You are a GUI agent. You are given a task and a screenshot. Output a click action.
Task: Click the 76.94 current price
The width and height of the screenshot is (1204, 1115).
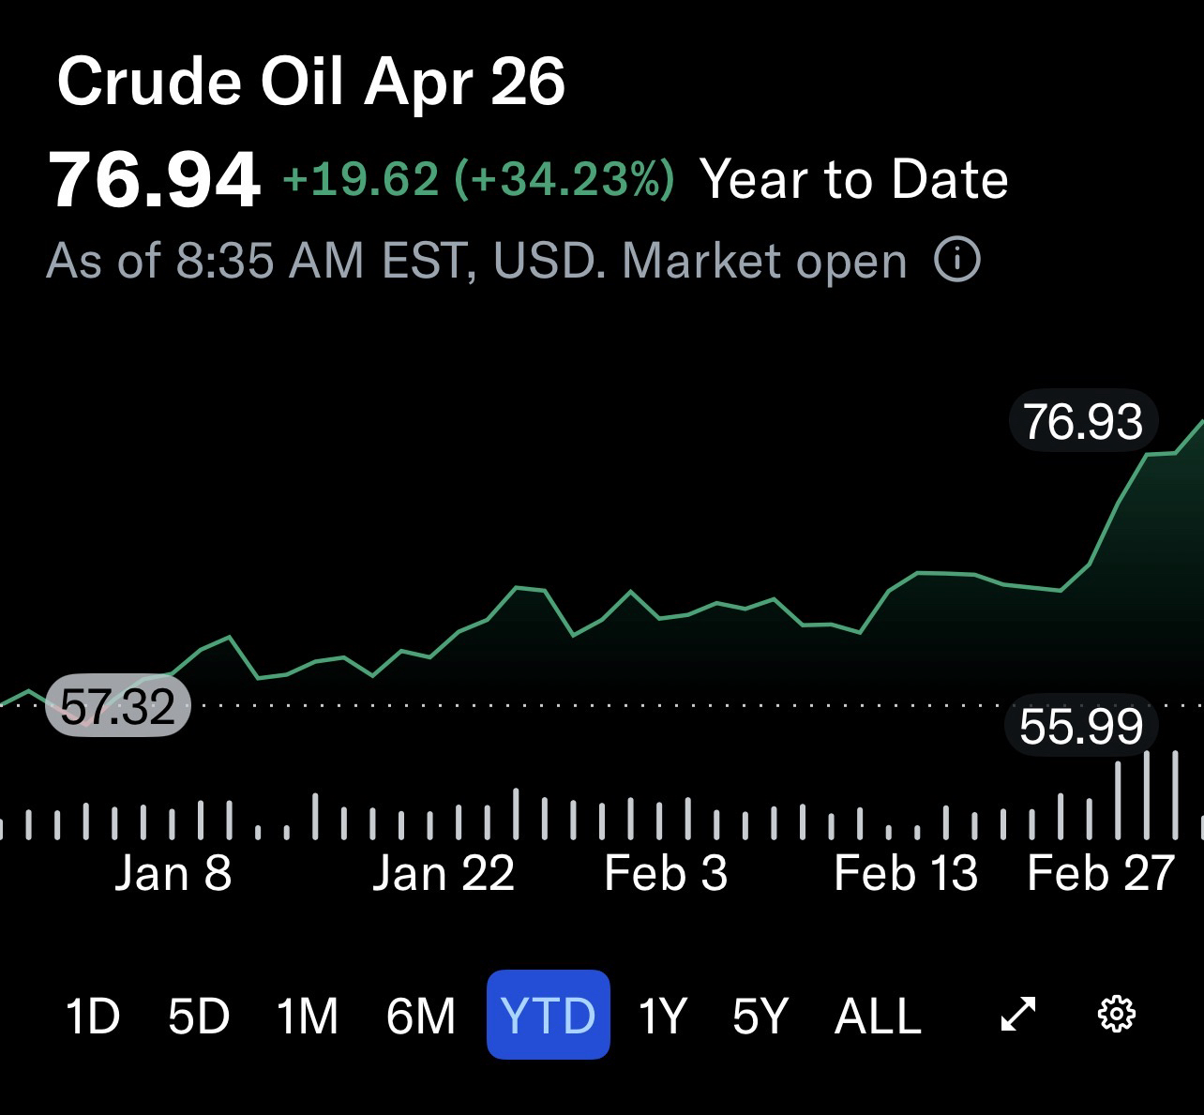point(155,179)
